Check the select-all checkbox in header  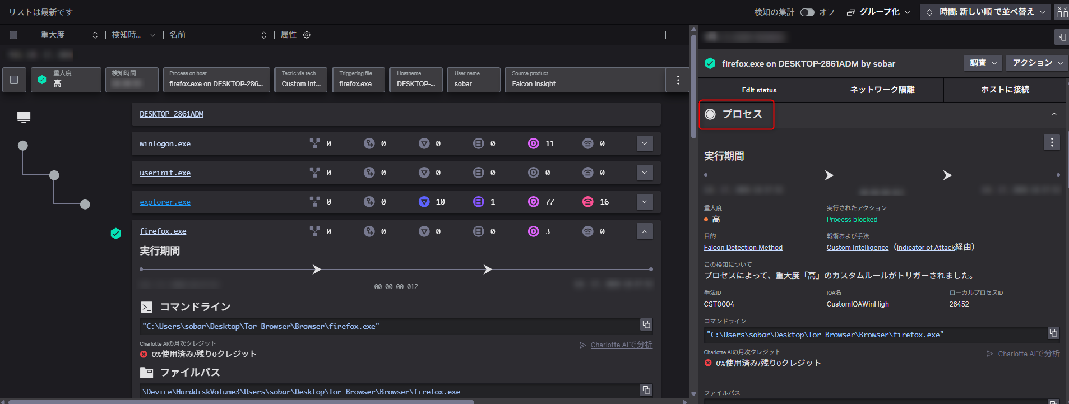pos(13,35)
